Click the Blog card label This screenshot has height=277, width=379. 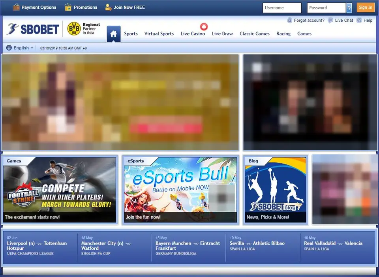253,161
